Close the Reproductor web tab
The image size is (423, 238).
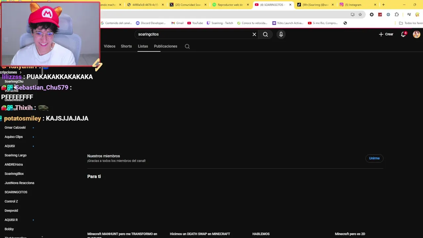(x=248, y=5)
